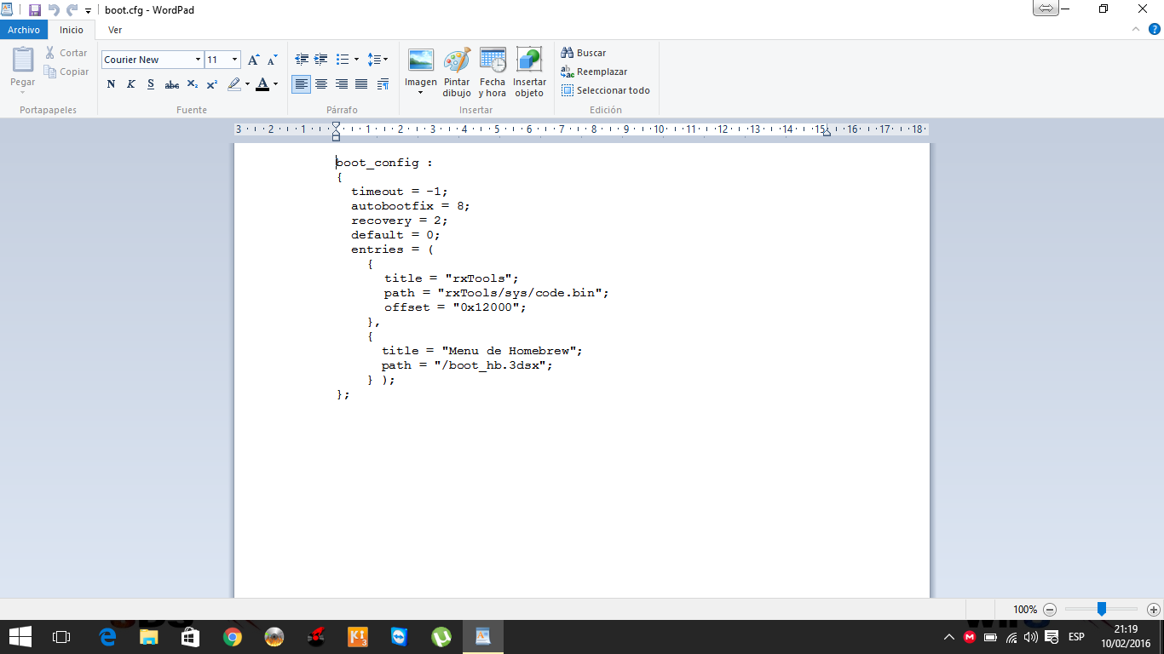
Task: Enable center text alignment
Action: pyautogui.click(x=321, y=84)
